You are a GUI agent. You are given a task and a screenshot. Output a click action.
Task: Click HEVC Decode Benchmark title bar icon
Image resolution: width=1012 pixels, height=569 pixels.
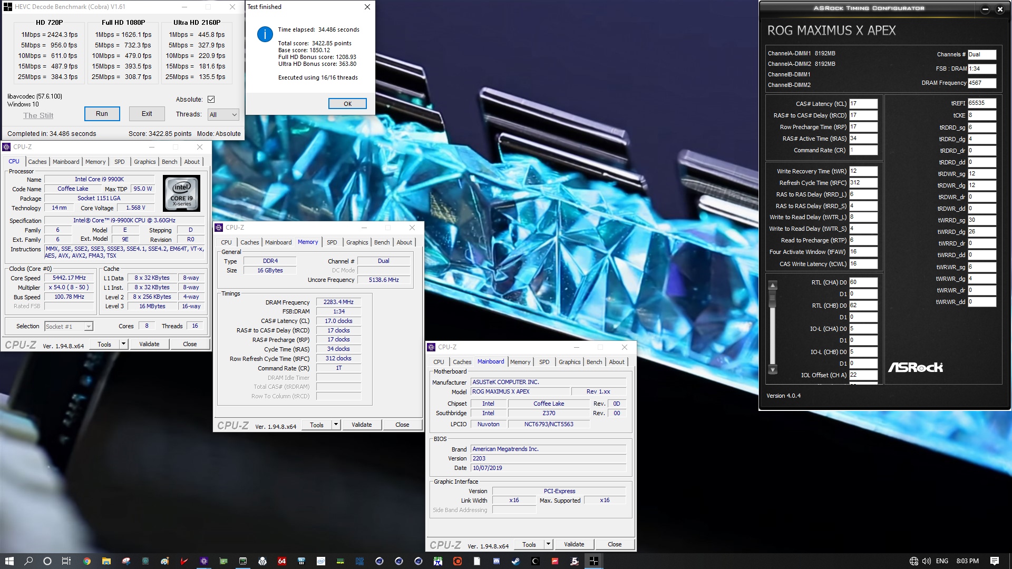[8, 7]
